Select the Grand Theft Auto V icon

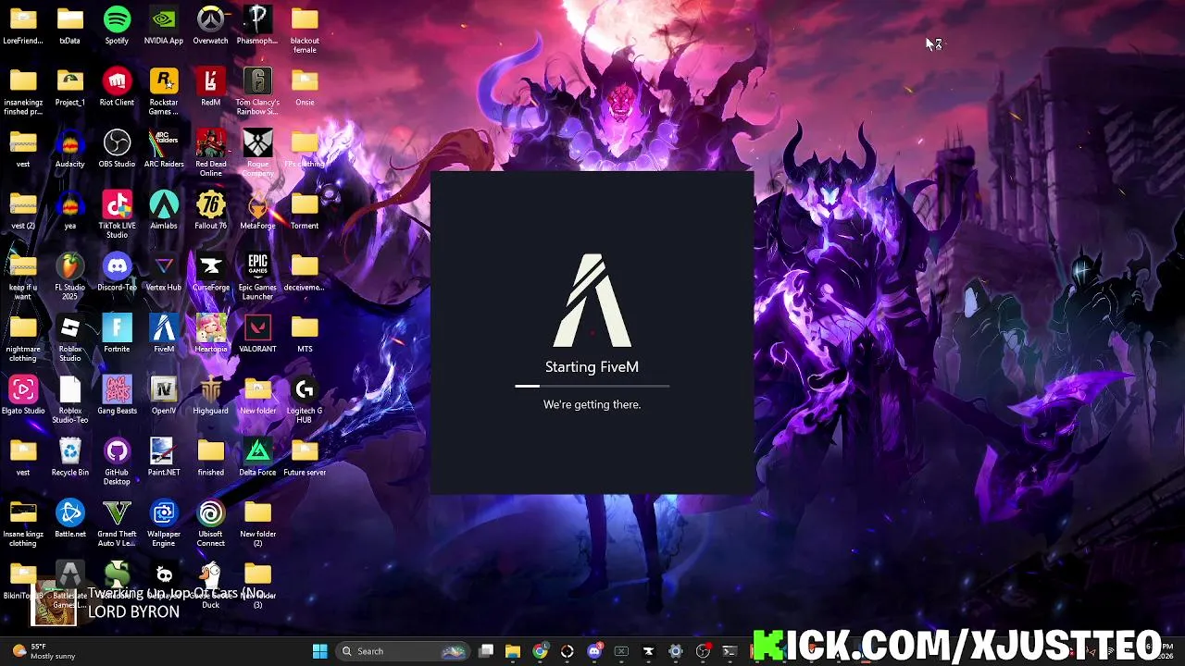pos(117,524)
